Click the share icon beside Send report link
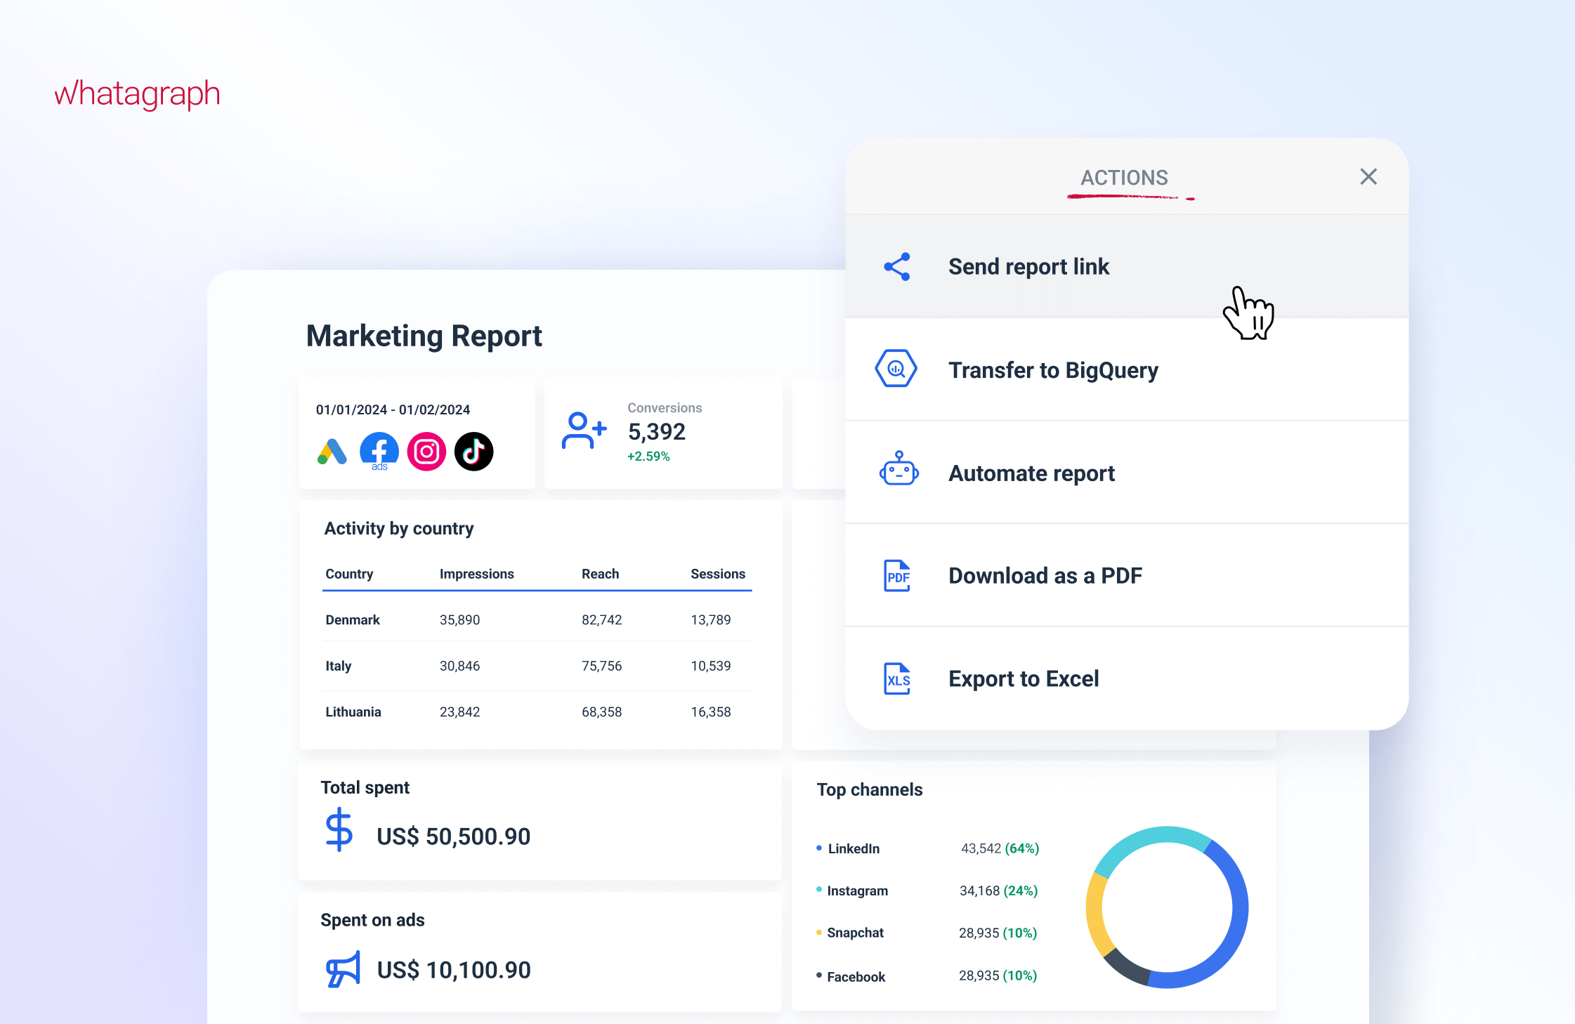 (x=897, y=267)
